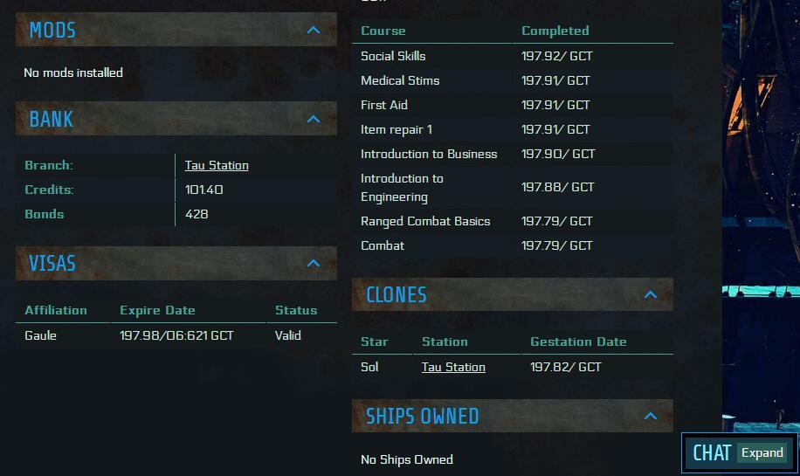Open Tau Station bank branch link
800x476 pixels.
[217, 165]
